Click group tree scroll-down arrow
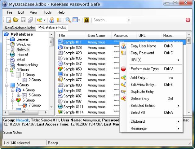195x149 pixels. click(x=51, y=107)
